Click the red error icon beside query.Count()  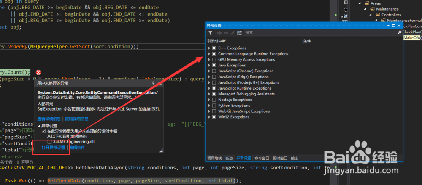(x=38, y=73)
